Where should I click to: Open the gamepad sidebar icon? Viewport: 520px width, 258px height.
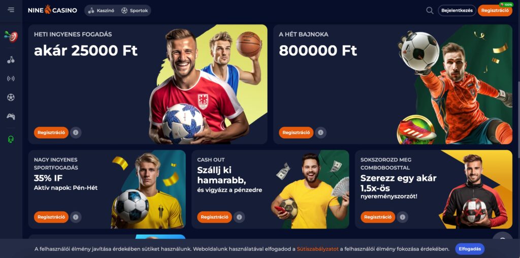click(x=11, y=116)
